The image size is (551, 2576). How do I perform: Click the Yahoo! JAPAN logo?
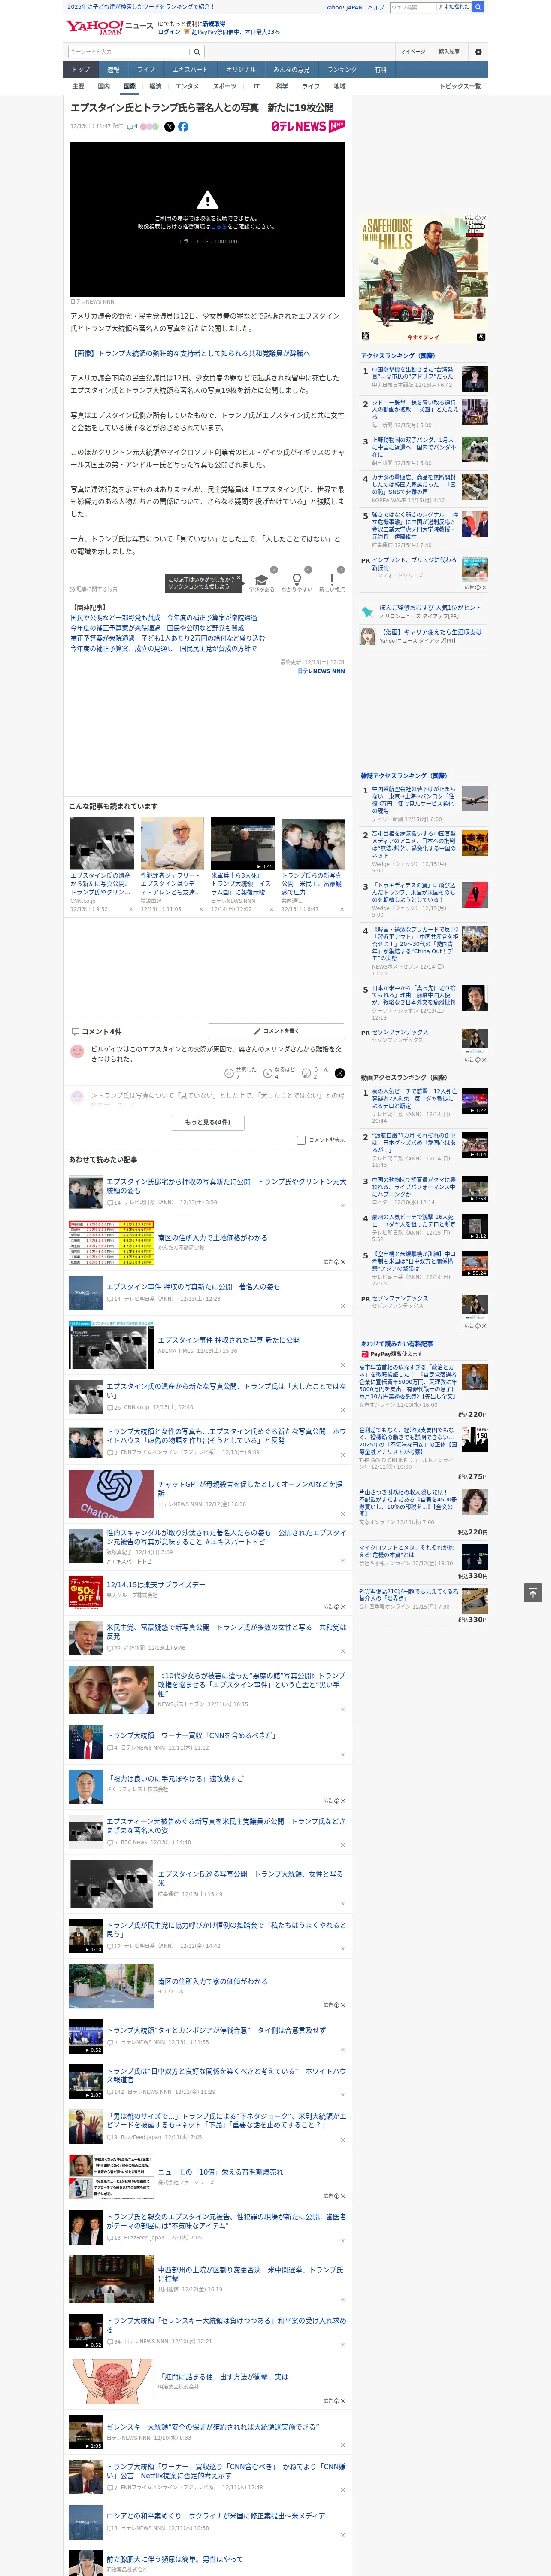(x=95, y=27)
